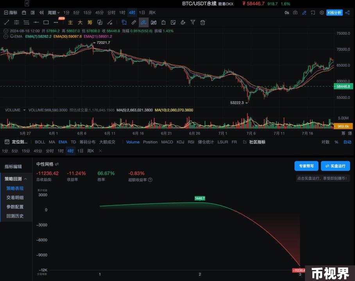Click the candlestick style icon

click(x=154, y=22)
